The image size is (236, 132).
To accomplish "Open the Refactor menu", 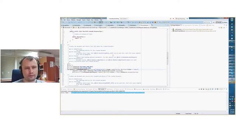I will [73, 20].
